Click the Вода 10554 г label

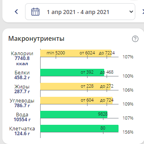(22, 117)
